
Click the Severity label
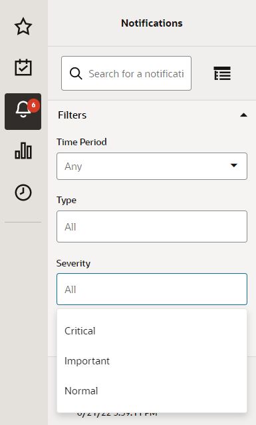point(73,263)
